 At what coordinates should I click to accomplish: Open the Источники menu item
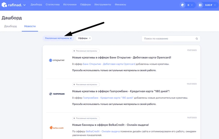(70, 5)
